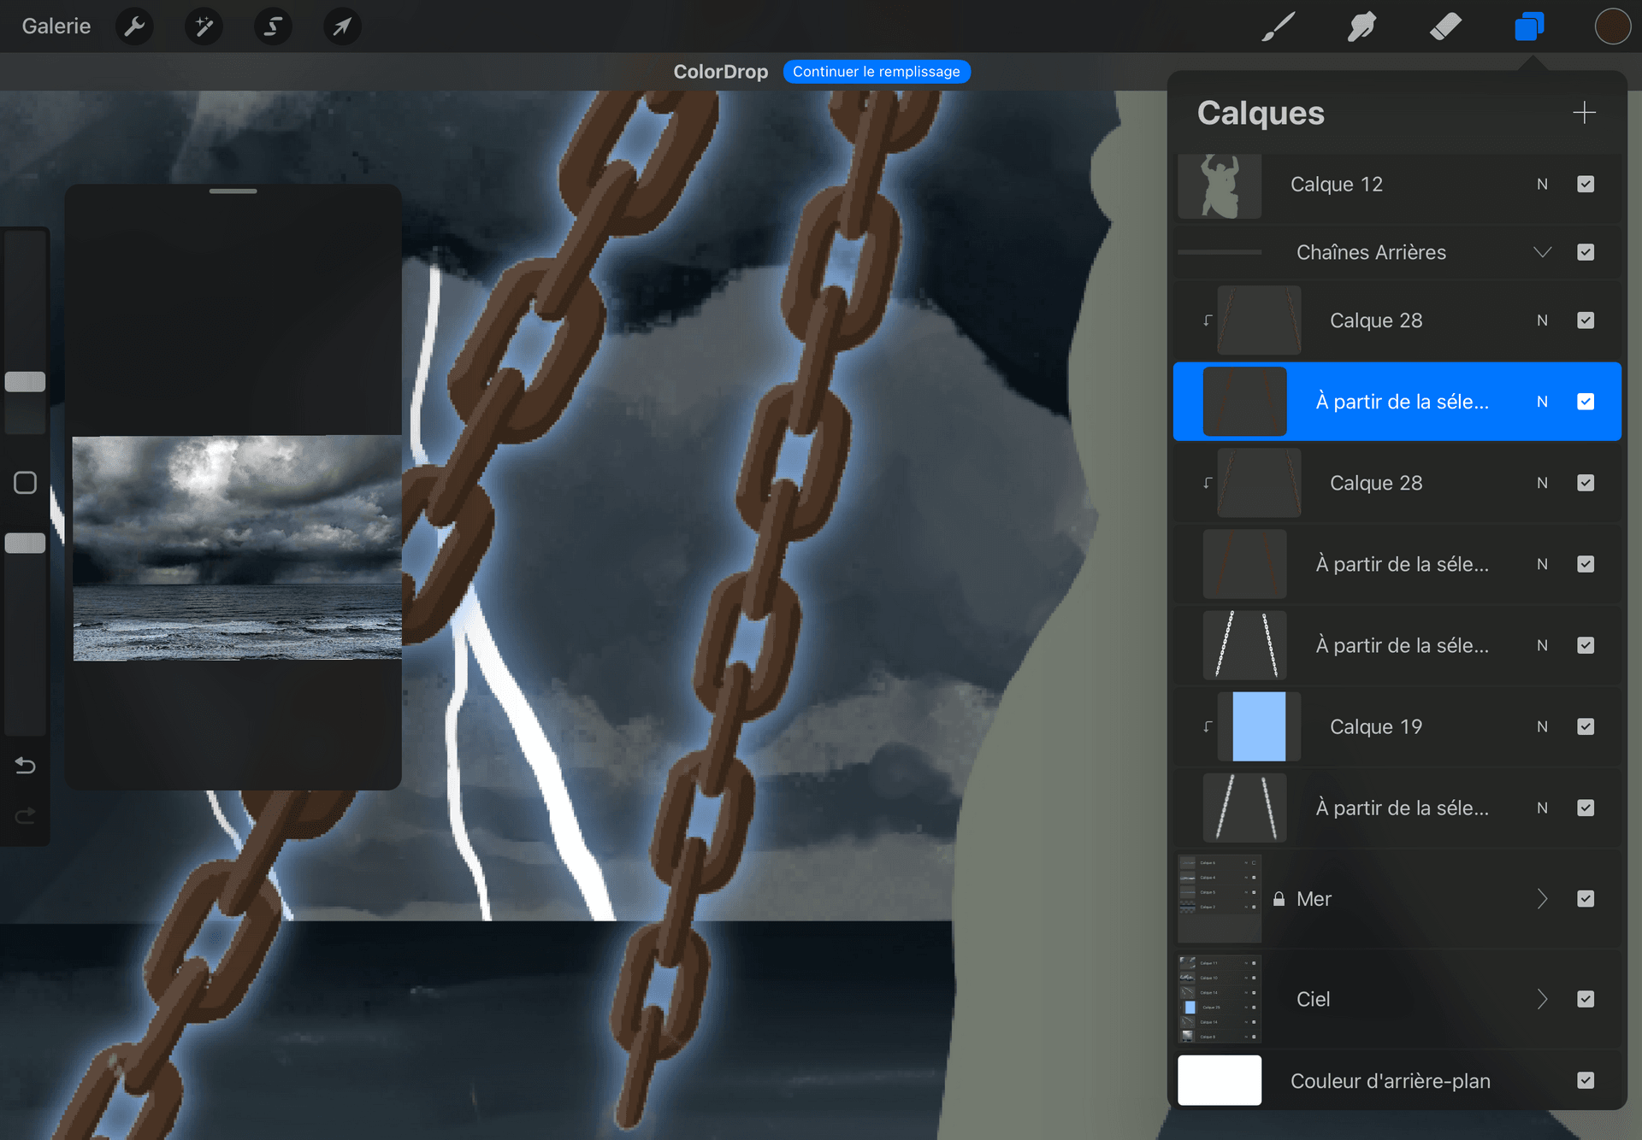The image size is (1642, 1140).
Task: Open blend mode N of highlighted layer
Action: [x=1542, y=402]
